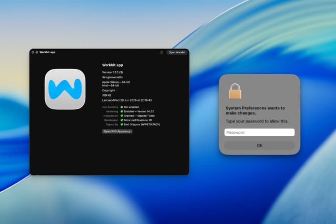336x224 pixels.
Task: Click the Last modified date line
Action: click(x=127, y=100)
